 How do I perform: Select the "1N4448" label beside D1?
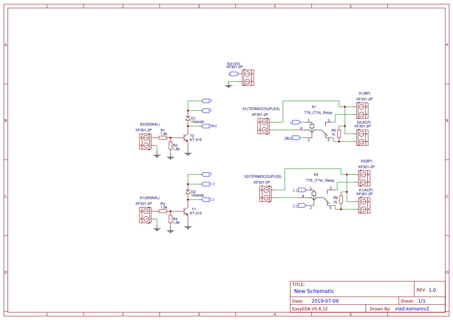[197, 122]
